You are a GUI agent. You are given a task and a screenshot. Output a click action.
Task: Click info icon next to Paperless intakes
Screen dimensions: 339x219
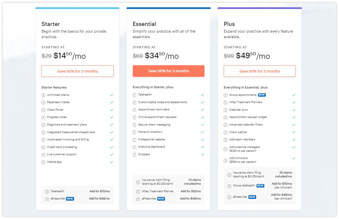click(44, 103)
